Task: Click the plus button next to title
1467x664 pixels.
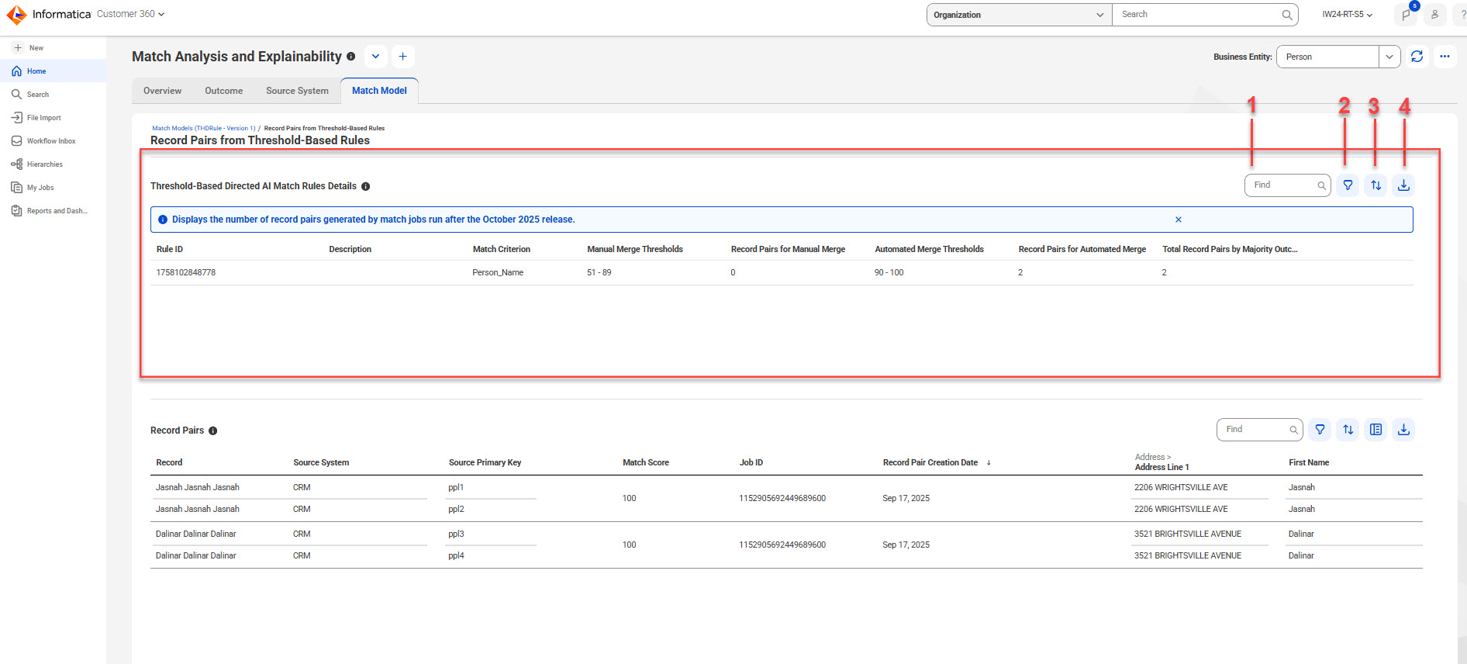Action: click(x=402, y=57)
